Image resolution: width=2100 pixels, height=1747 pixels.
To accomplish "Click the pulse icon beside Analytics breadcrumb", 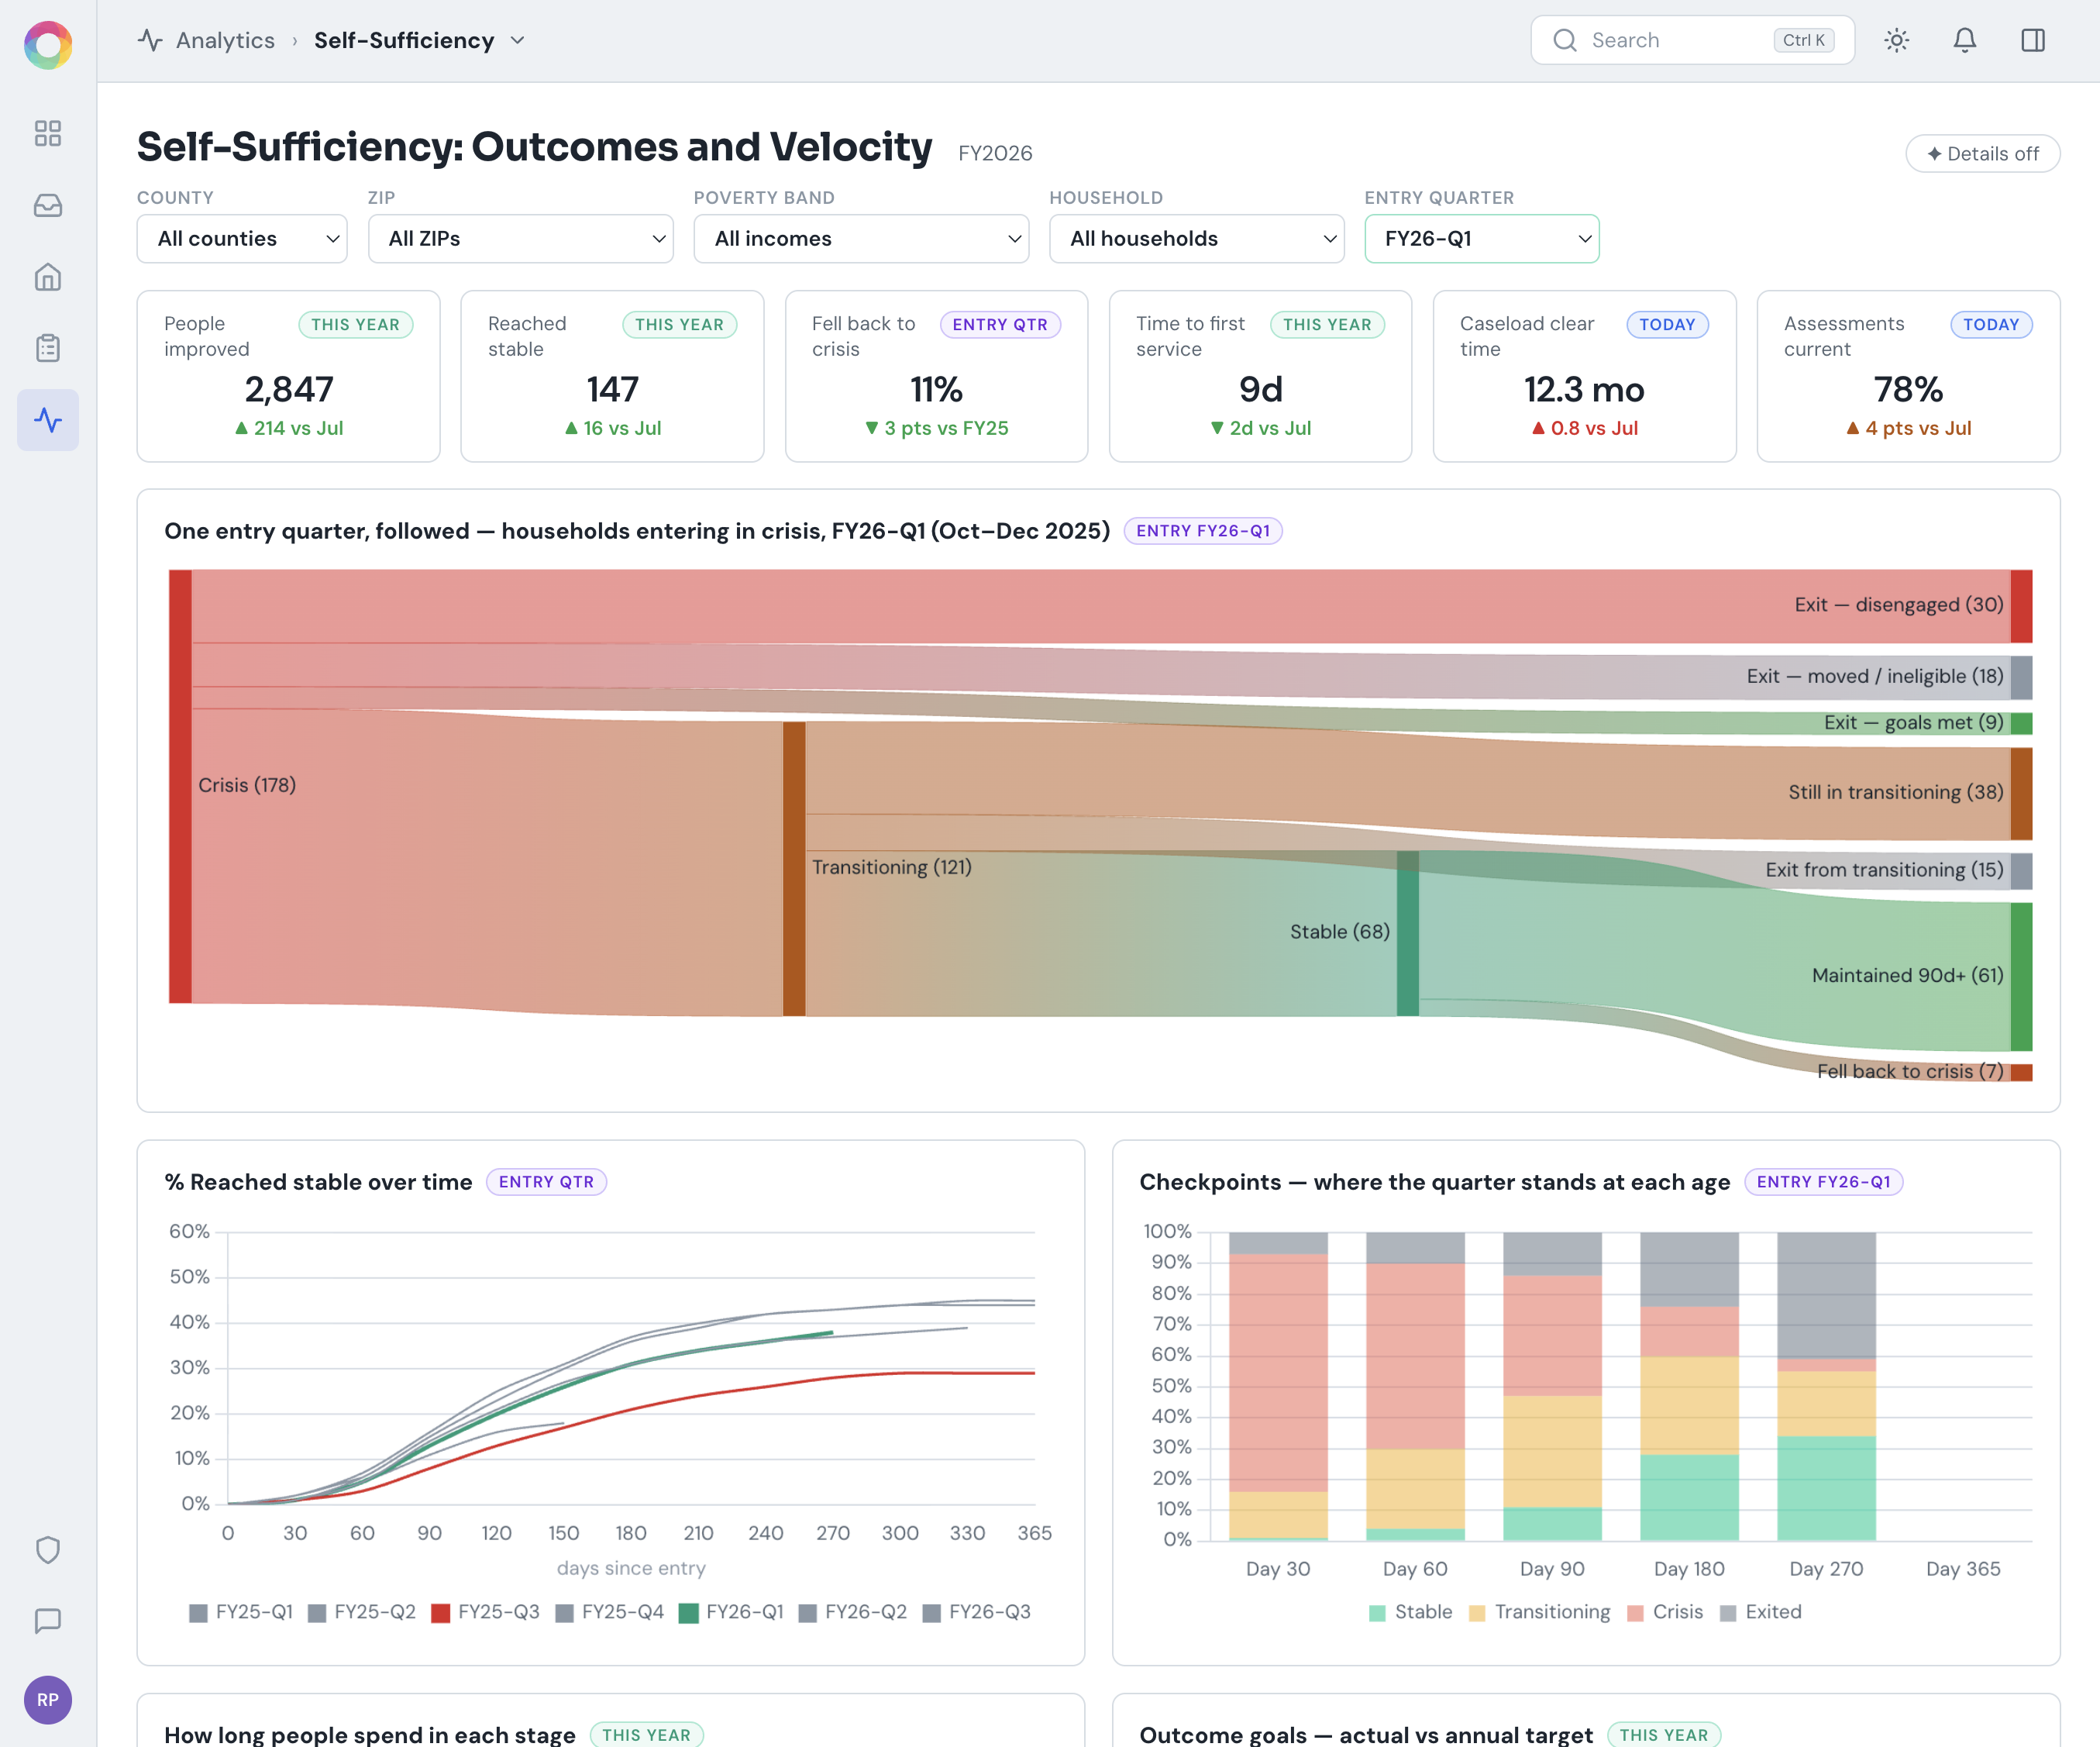I will (x=150, y=40).
